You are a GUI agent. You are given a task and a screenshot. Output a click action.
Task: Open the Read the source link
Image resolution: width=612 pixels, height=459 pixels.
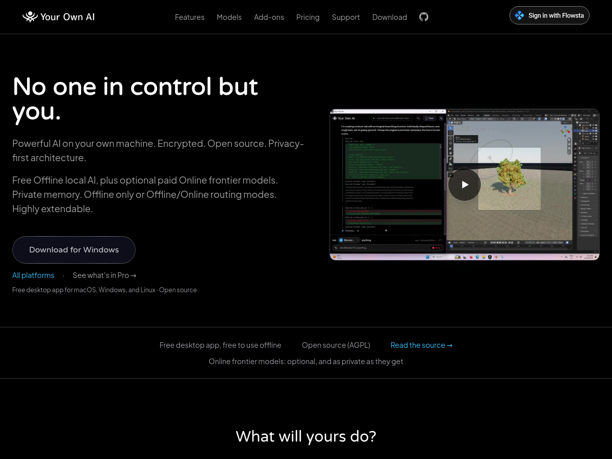point(421,345)
